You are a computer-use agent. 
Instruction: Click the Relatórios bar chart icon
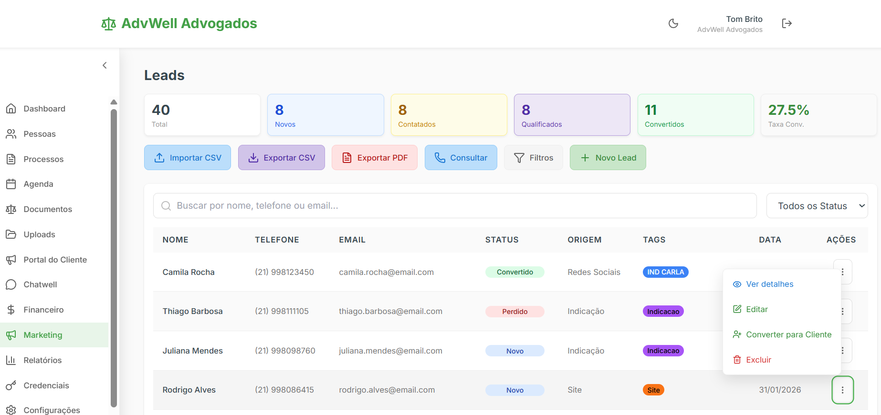[11, 360]
